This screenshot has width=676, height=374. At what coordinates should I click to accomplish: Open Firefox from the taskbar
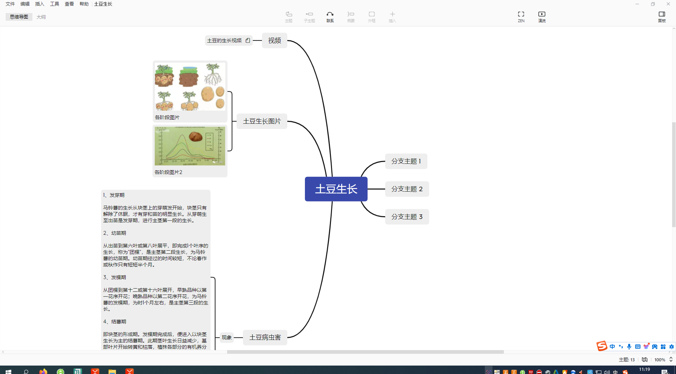point(43,371)
